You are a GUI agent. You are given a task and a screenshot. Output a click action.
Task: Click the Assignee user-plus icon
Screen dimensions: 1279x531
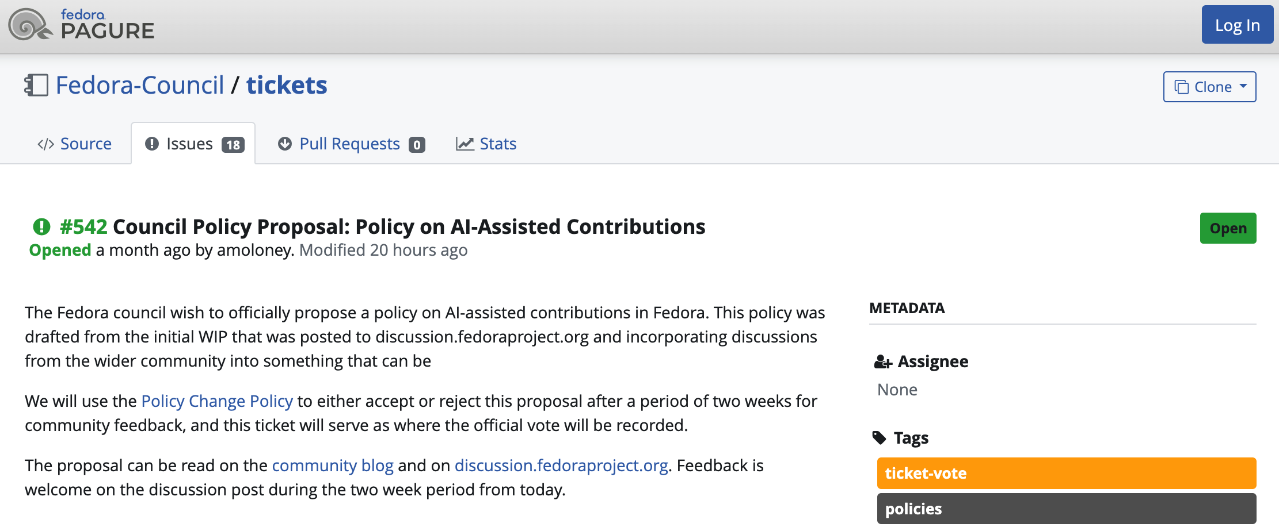[882, 362]
